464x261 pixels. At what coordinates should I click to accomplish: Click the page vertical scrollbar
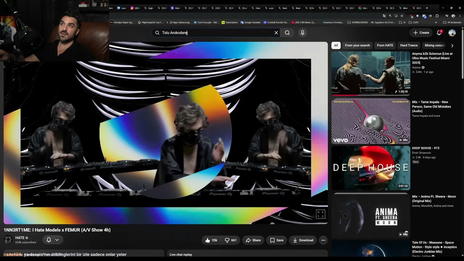[x=463, y=54]
